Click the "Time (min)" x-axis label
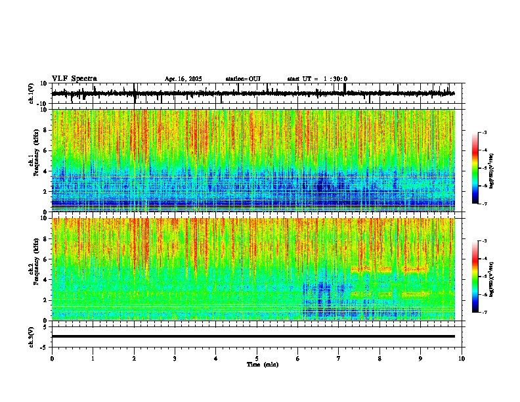Screen dimensions: 520x402 [263, 365]
